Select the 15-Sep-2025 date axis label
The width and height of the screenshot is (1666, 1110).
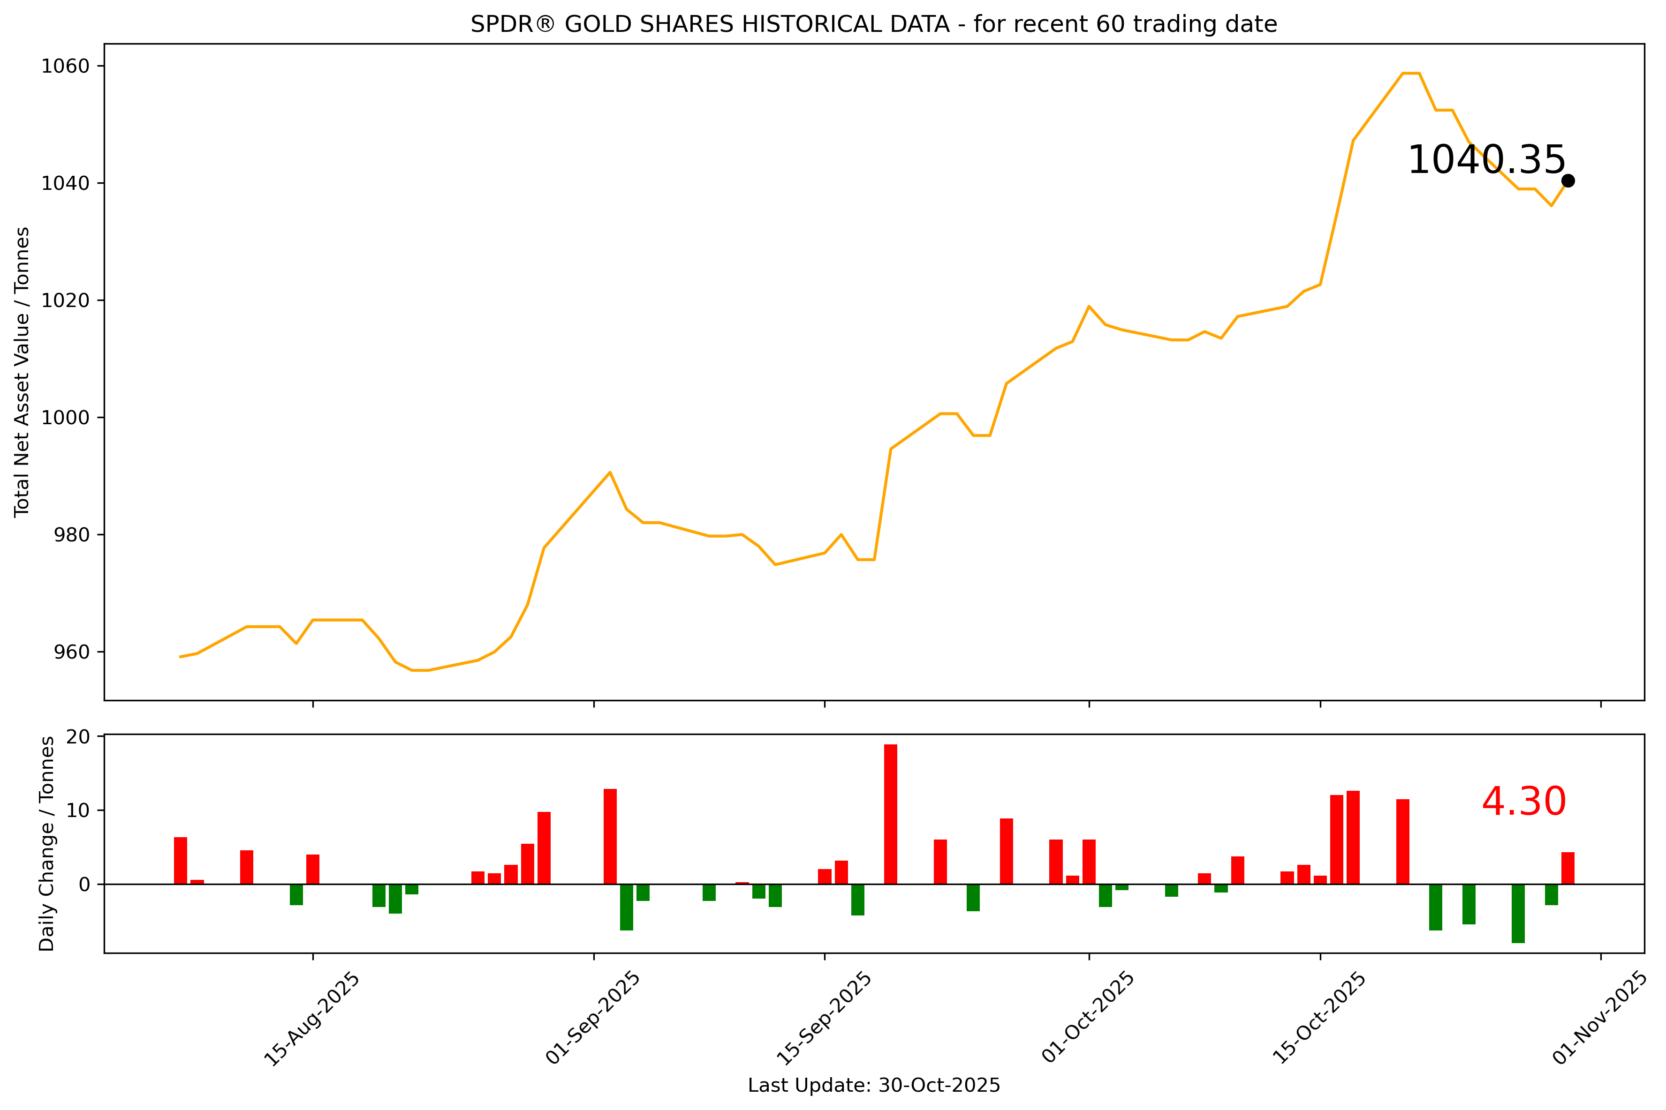pos(824,1019)
